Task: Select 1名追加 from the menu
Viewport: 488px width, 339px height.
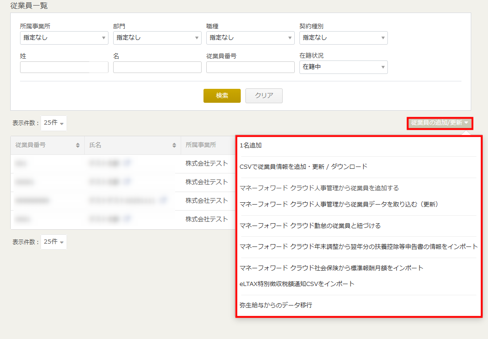Action: pos(251,145)
